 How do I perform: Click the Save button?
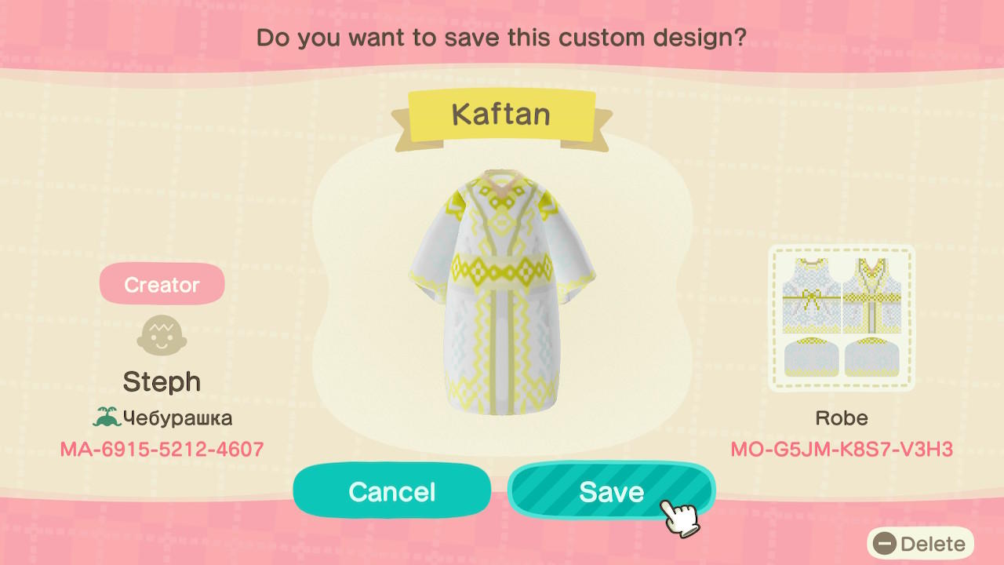[611, 491]
